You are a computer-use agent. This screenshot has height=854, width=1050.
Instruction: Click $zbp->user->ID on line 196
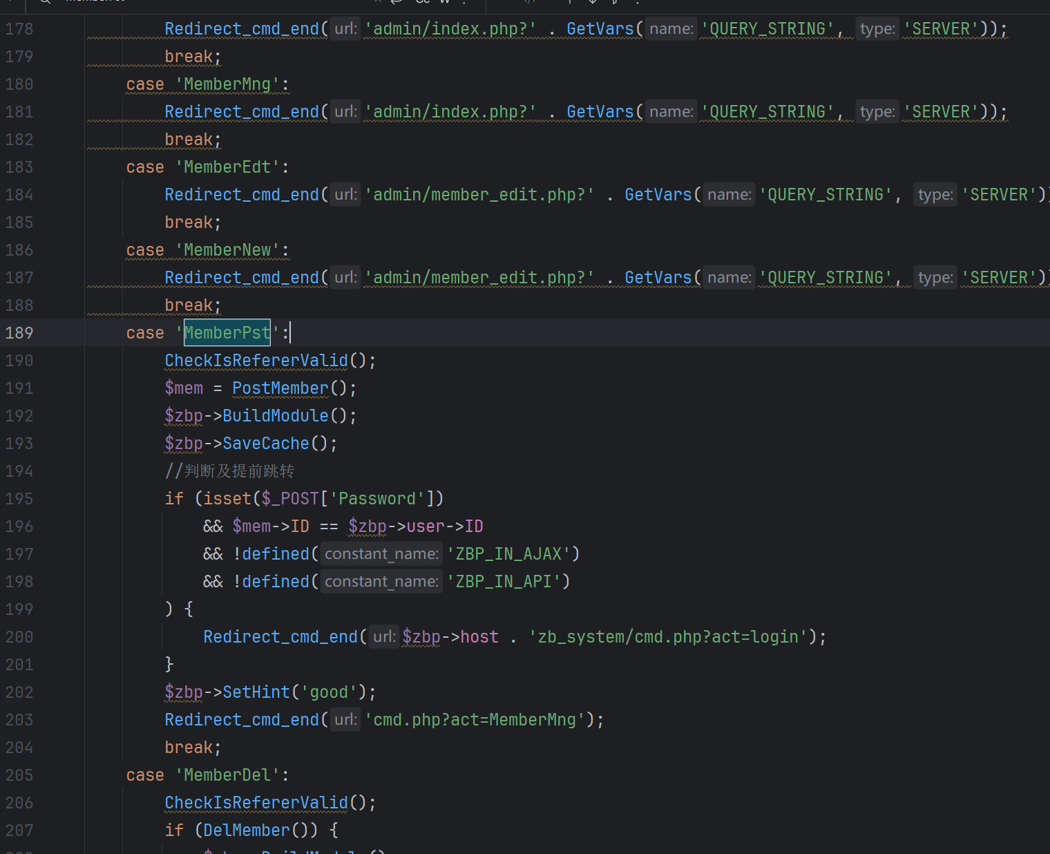(415, 526)
